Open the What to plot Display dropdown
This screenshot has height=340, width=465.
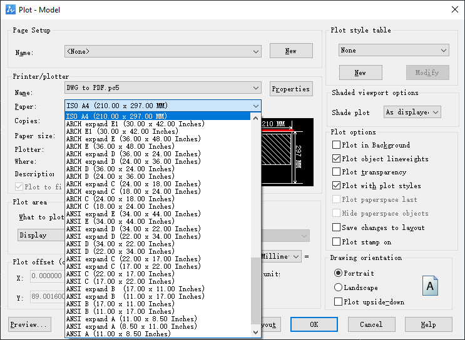pos(41,235)
